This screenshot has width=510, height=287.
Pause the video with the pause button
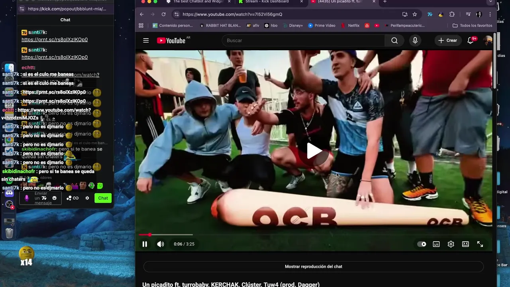(x=145, y=244)
